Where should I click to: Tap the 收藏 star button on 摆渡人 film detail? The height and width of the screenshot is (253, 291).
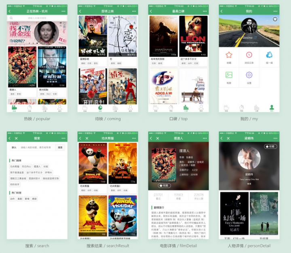pos(164,186)
